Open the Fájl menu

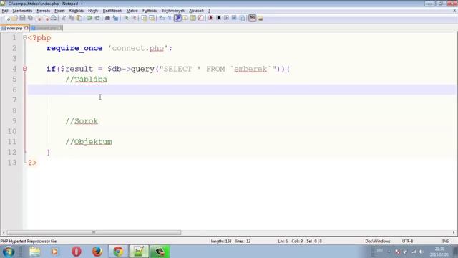pos(5,11)
